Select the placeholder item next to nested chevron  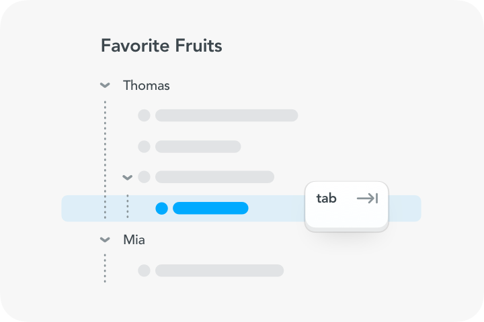(x=214, y=177)
